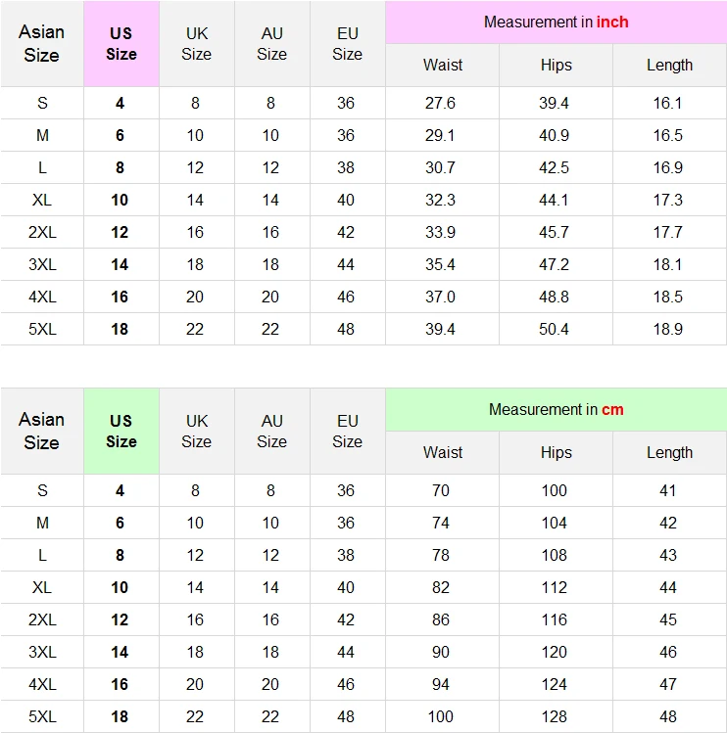Viewport: 727px width, 733px height.
Task: Click hips value 128 in cm table
Action: [x=555, y=716]
